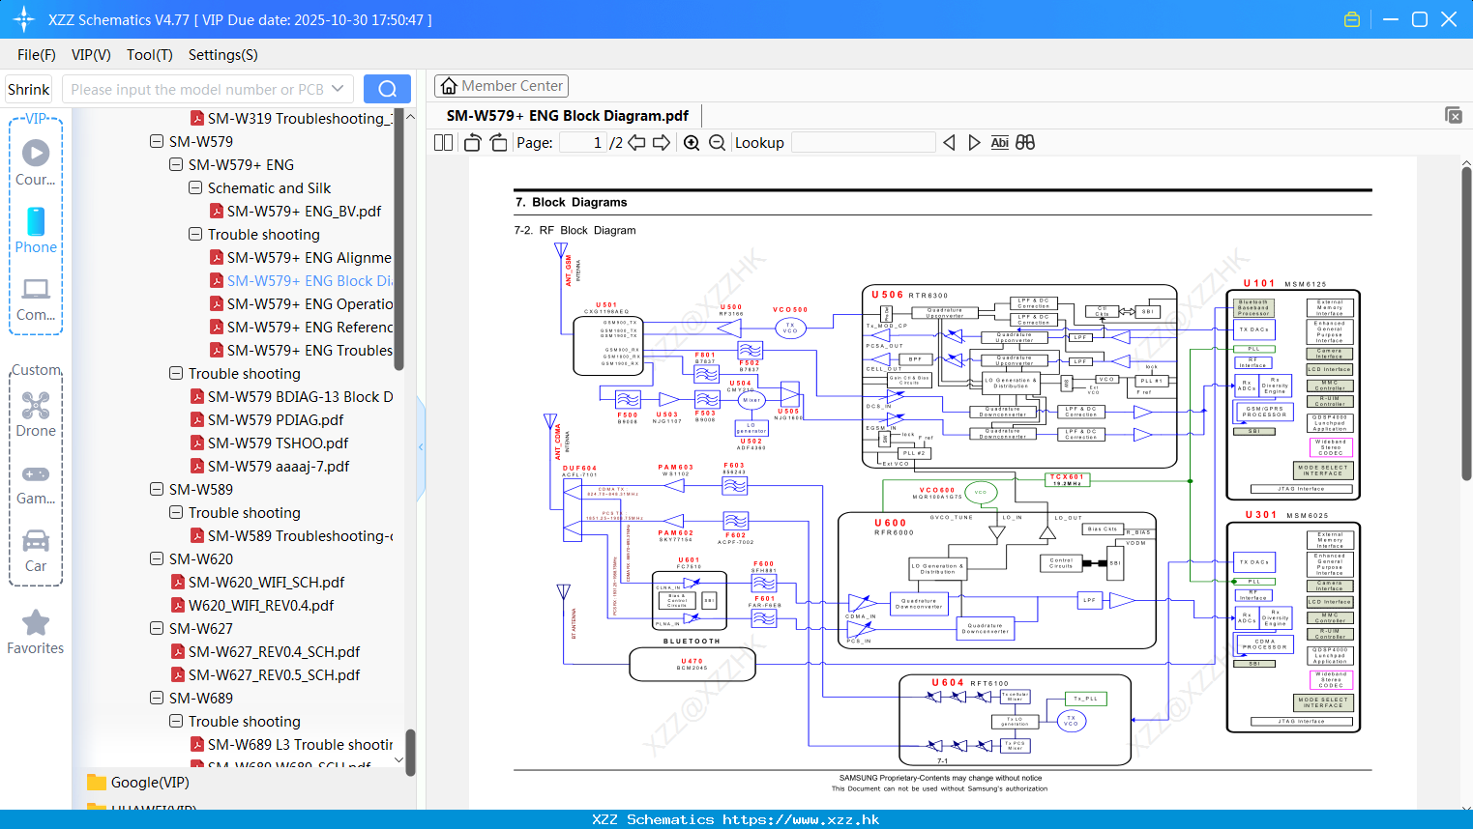1473x829 pixels.
Task: Open the Favorites star
Action: (x=36, y=632)
